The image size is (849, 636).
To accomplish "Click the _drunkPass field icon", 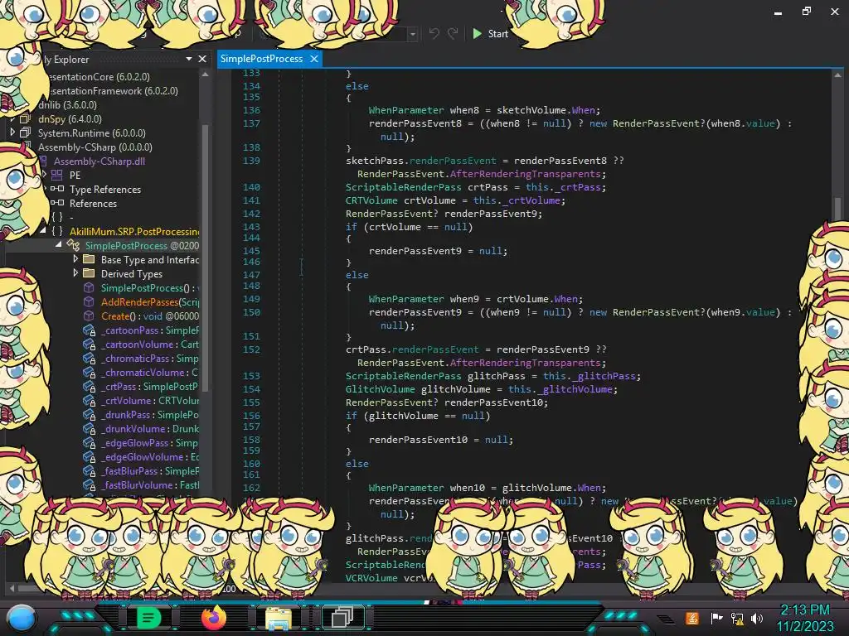I will [x=89, y=414].
